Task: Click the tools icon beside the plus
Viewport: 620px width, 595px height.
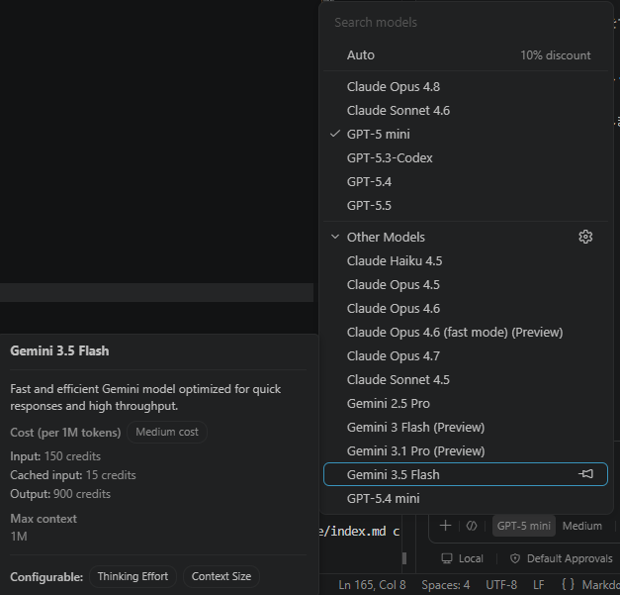Action: pyautogui.click(x=472, y=526)
